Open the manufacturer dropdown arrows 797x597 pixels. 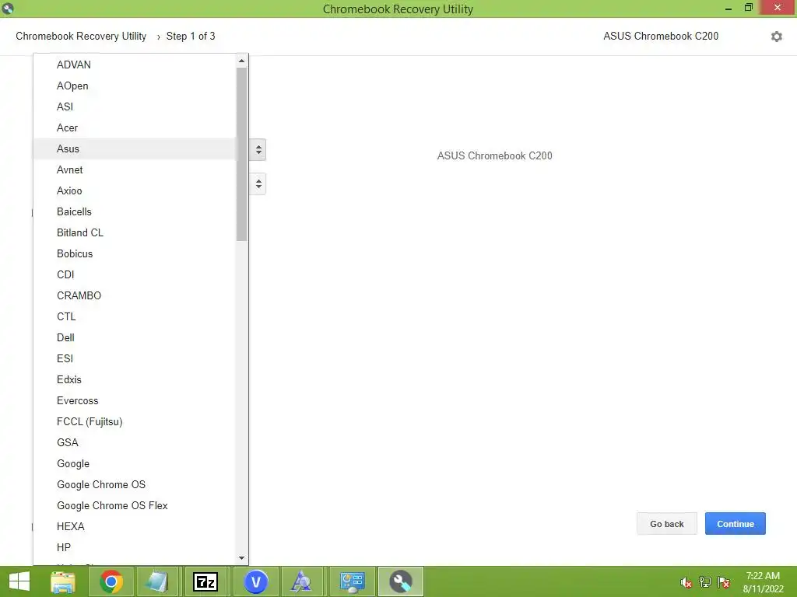(x=258, y=150)
